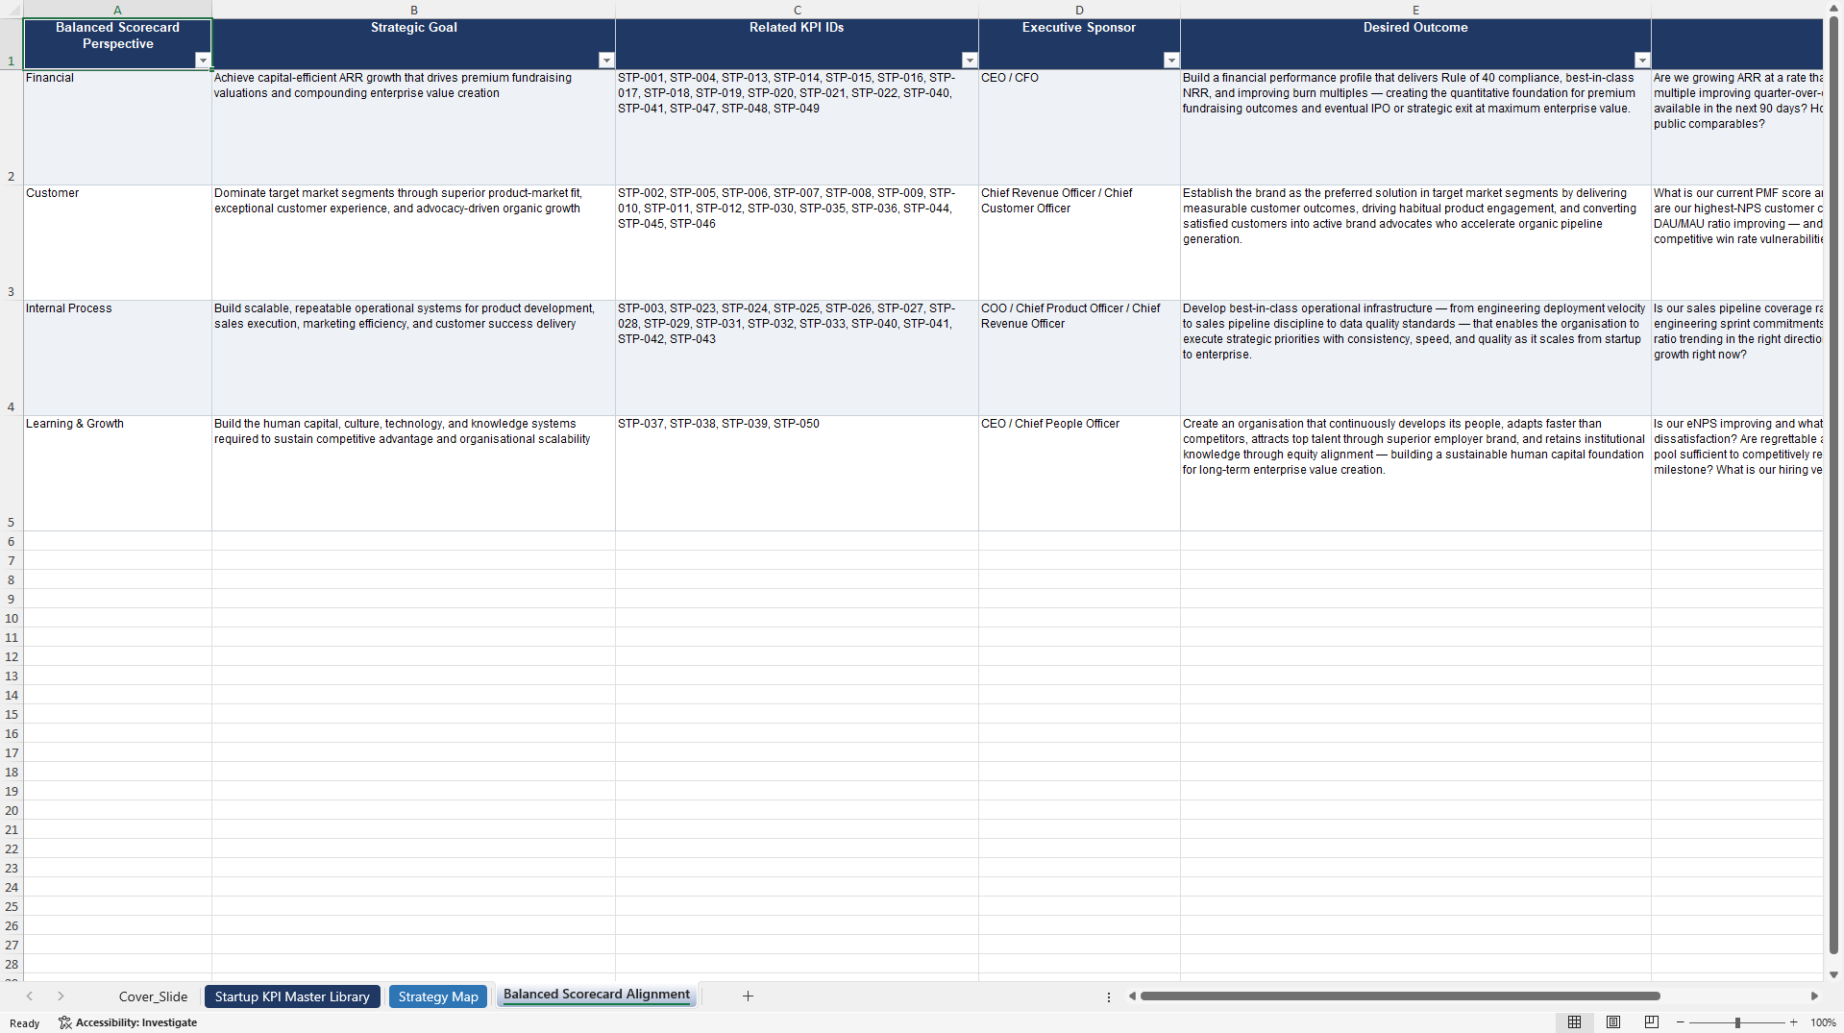Viewport: 1844px width, 1033px height.
Task: Open Startup KPI Master Library sheet
Action: 292,996
